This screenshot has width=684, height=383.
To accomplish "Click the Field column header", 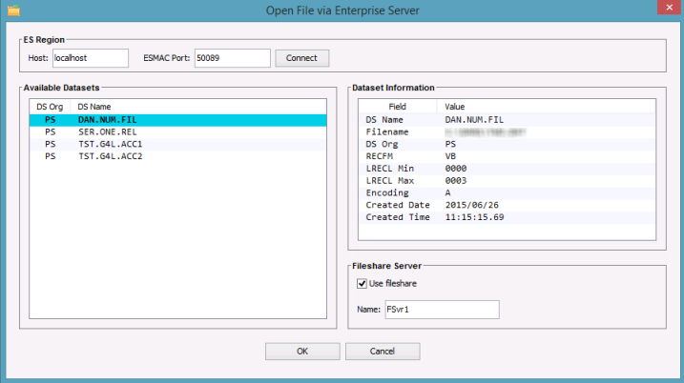I will click(398, 107).
